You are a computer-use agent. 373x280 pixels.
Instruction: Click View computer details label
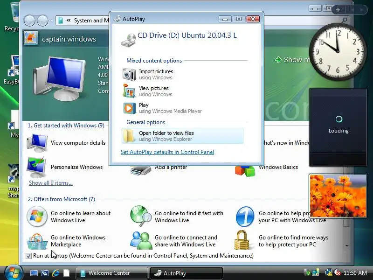[78, 143]
